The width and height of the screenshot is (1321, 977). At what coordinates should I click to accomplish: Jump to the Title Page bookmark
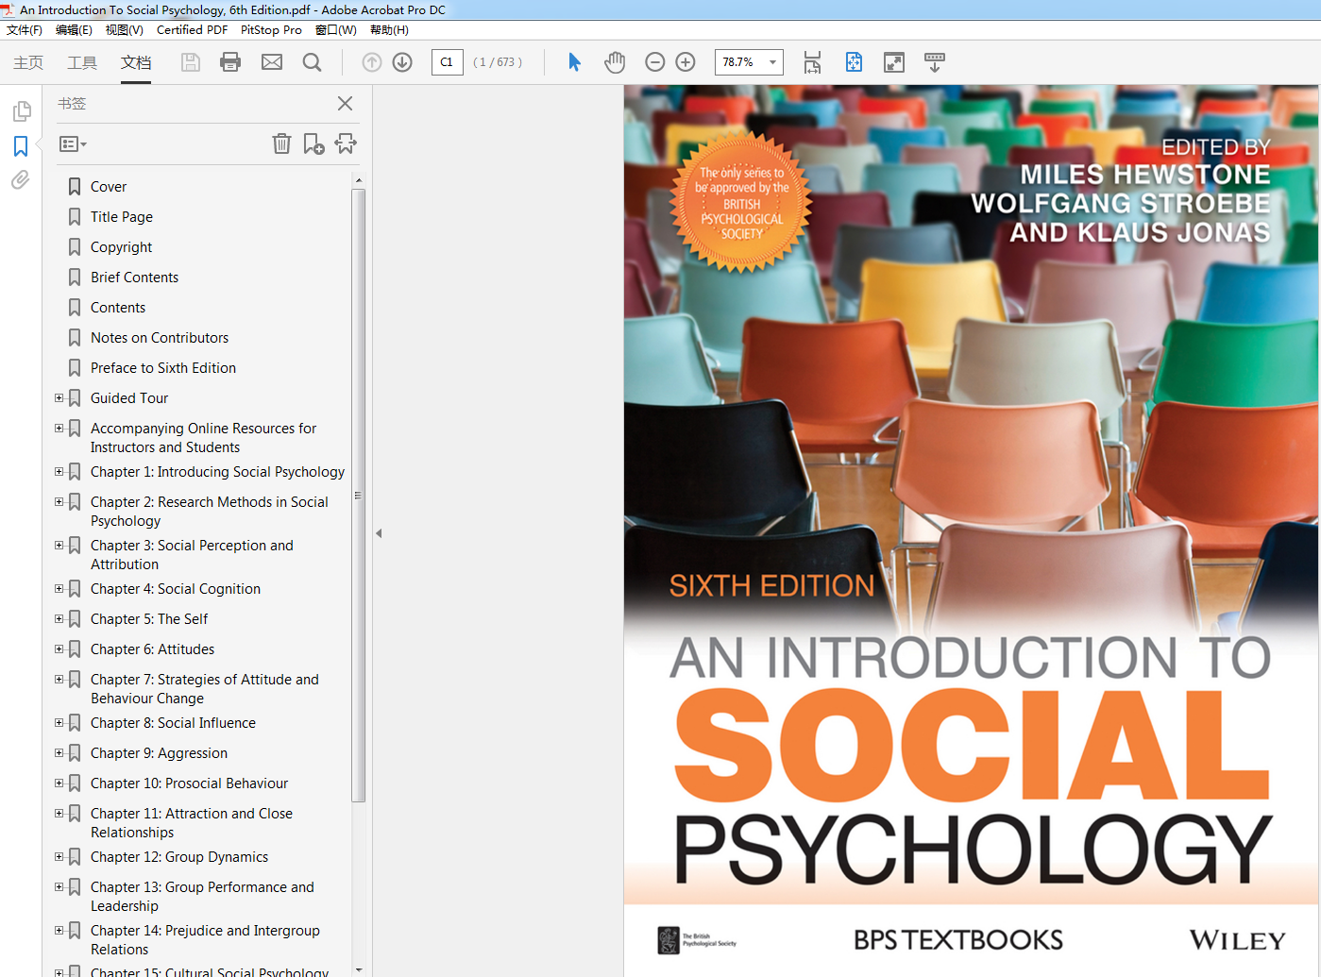122,217
